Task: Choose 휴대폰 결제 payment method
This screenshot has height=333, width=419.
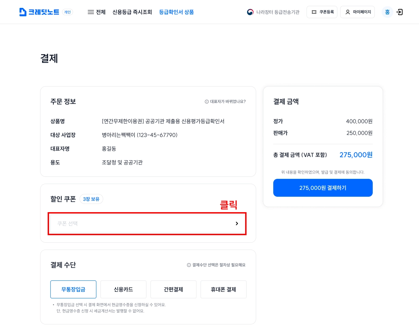Action: coord(224,289)
